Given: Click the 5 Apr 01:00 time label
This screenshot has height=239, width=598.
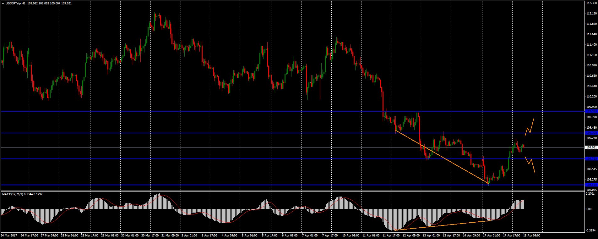Looking at the screenshot, I should (x=250, y=235).
